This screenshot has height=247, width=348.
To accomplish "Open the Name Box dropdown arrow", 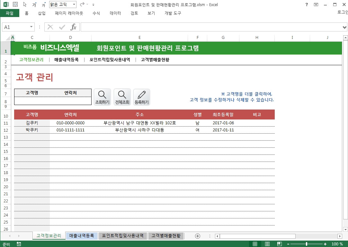I will click(31, 27).
